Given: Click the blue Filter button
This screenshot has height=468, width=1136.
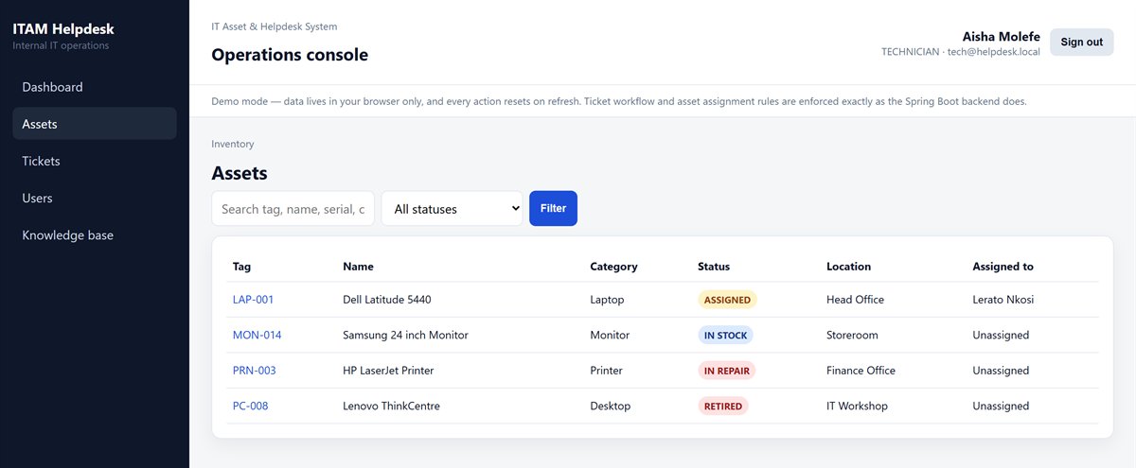Looking at the screenshot, I should pos(553,208).
